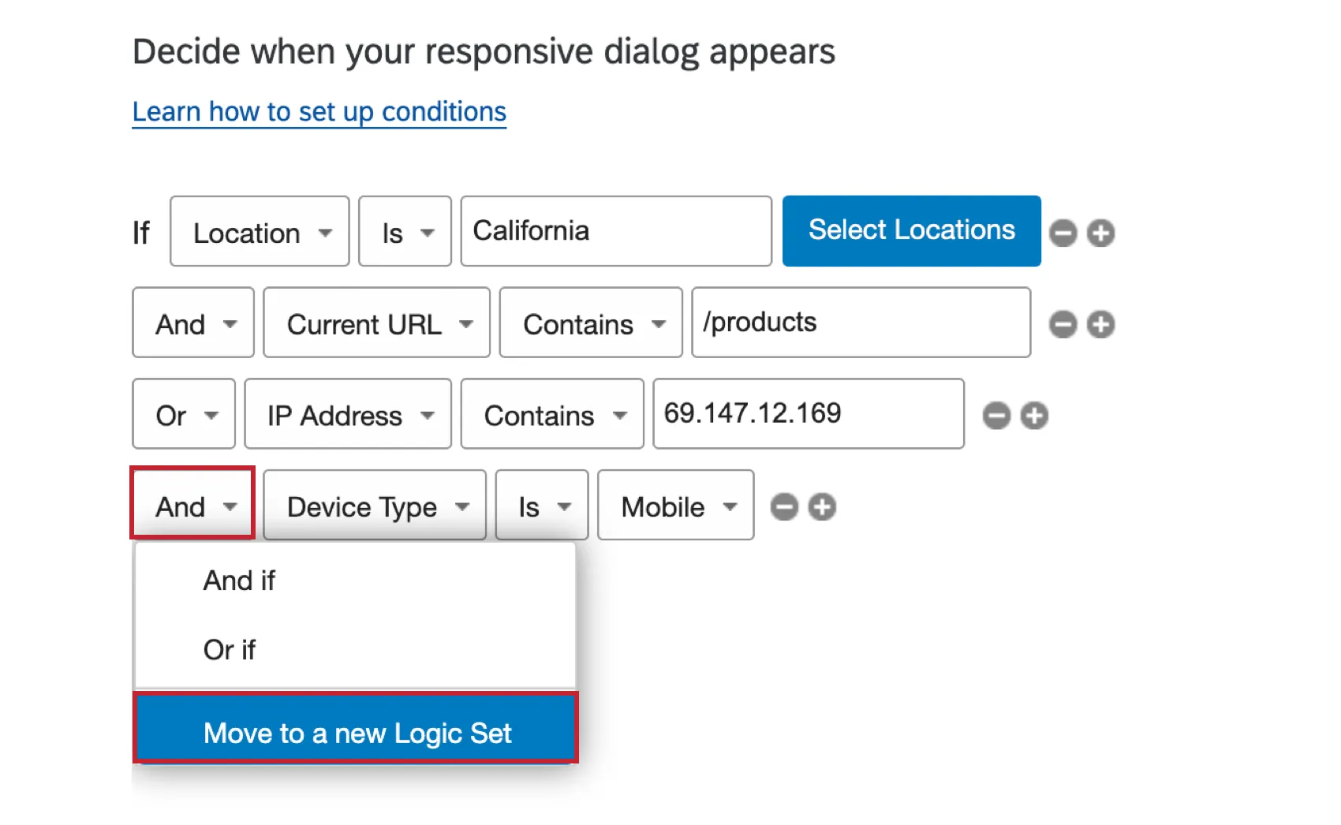This screenshot has width=1341, height=825.
Task: Remove the Location is California condition
Action: point(1063,232)
